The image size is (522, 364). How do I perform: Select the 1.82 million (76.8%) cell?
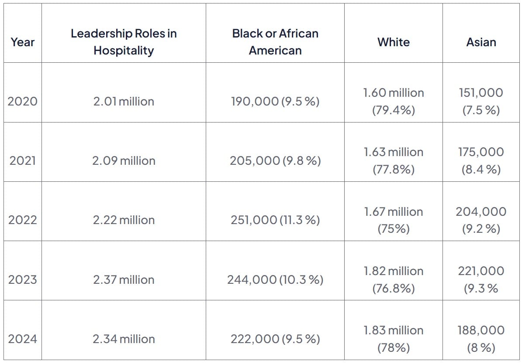[394, 279]
